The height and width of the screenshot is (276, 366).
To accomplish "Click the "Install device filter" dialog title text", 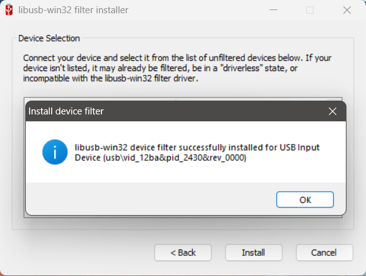I will (x=66, y=111).
